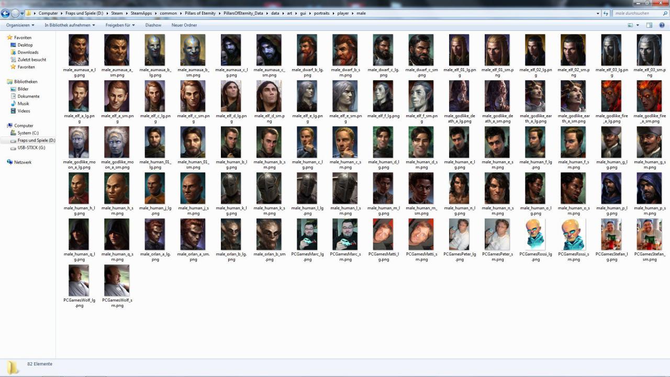The width and height of the screenshot is (670, 377).
Task: Click 'Steam' in the address path
Action: click(117, 13)
